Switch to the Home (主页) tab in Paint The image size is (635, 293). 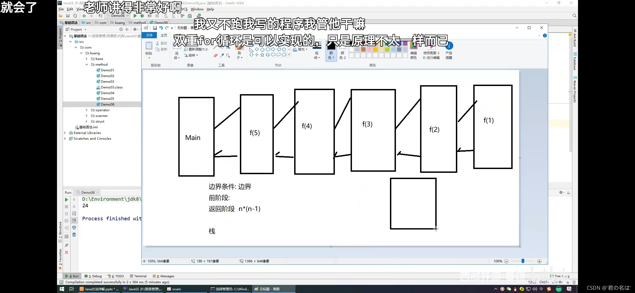(x=164, y=35)
